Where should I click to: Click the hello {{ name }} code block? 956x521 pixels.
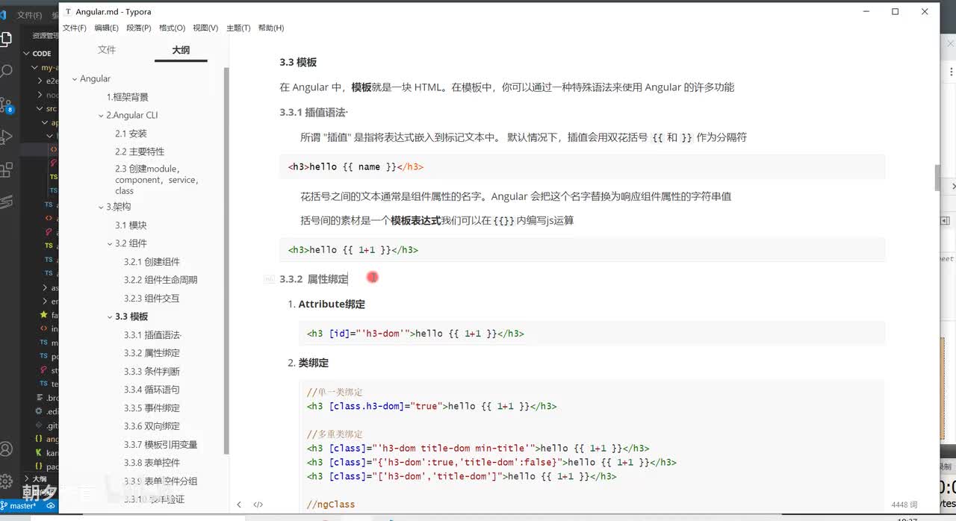click(x=582, y=166)
